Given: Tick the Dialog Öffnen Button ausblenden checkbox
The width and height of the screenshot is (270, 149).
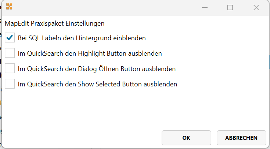Looking at the screenshot, I should [10, 68].
